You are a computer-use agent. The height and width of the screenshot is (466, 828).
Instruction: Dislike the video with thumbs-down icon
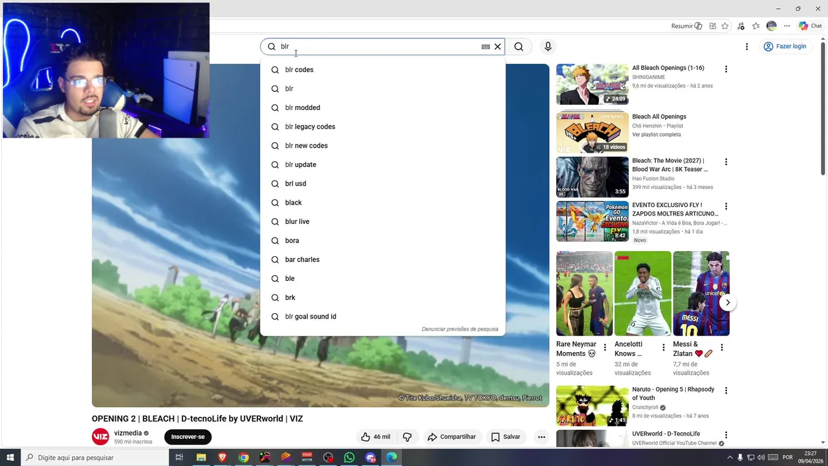pos(408,437)
